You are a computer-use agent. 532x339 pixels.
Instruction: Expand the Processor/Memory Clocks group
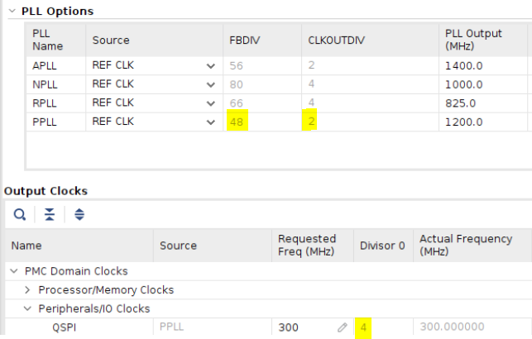(28, 290)
